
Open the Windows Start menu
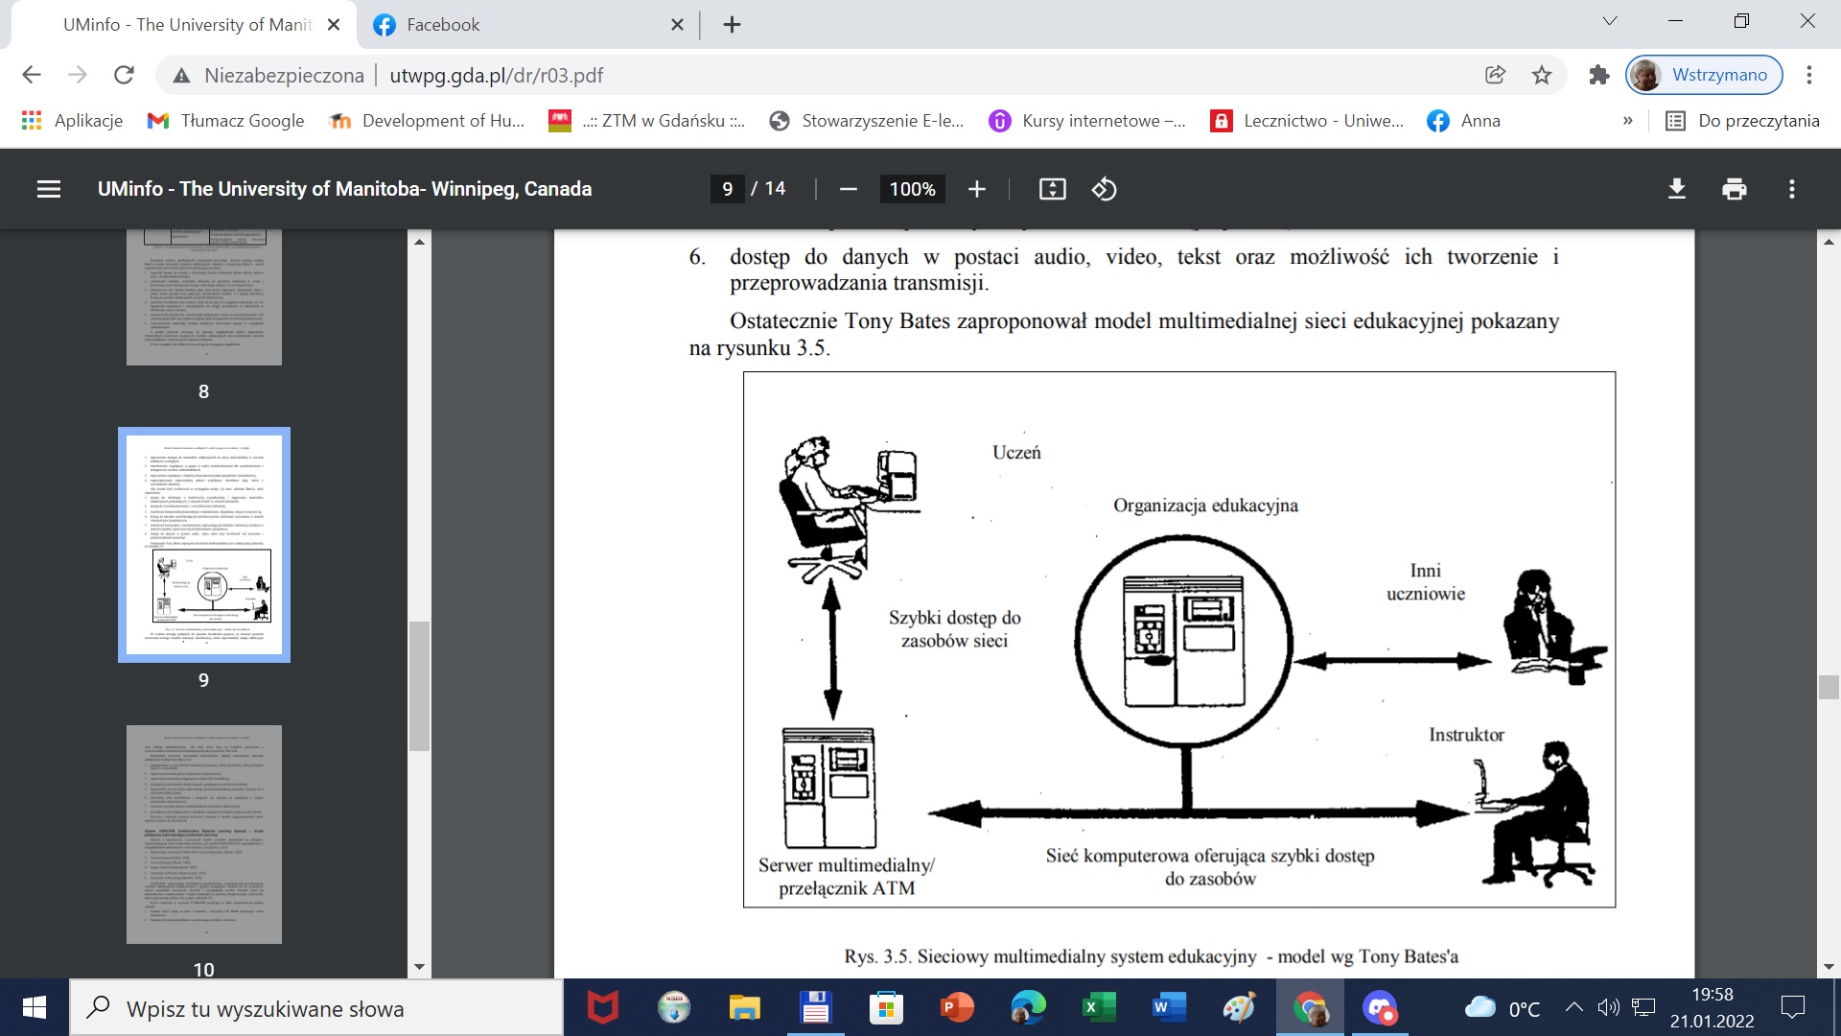point(35,1008)
